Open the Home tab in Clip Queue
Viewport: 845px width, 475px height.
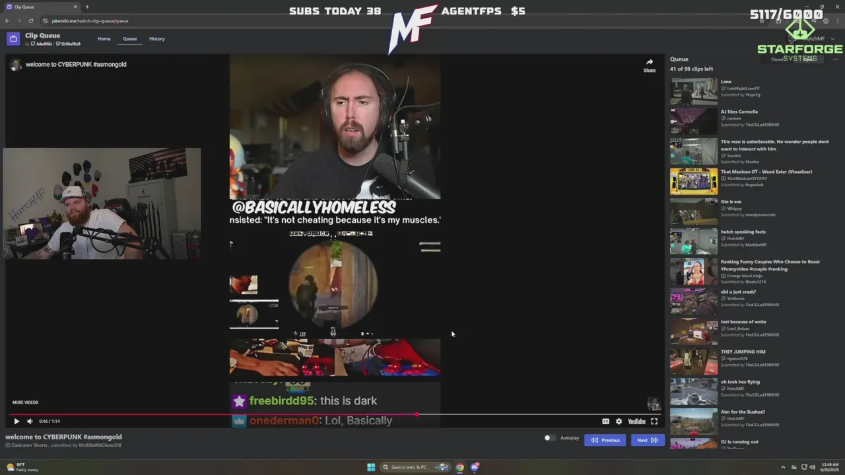[104, 39]
